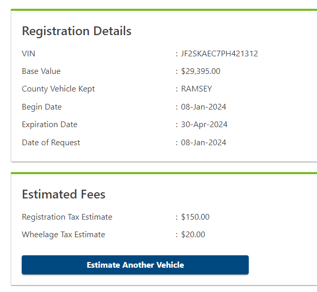Click the Expiration Date label
This screenshot has width=317, height=292.
pyautogui.click(x=50, y=125)
